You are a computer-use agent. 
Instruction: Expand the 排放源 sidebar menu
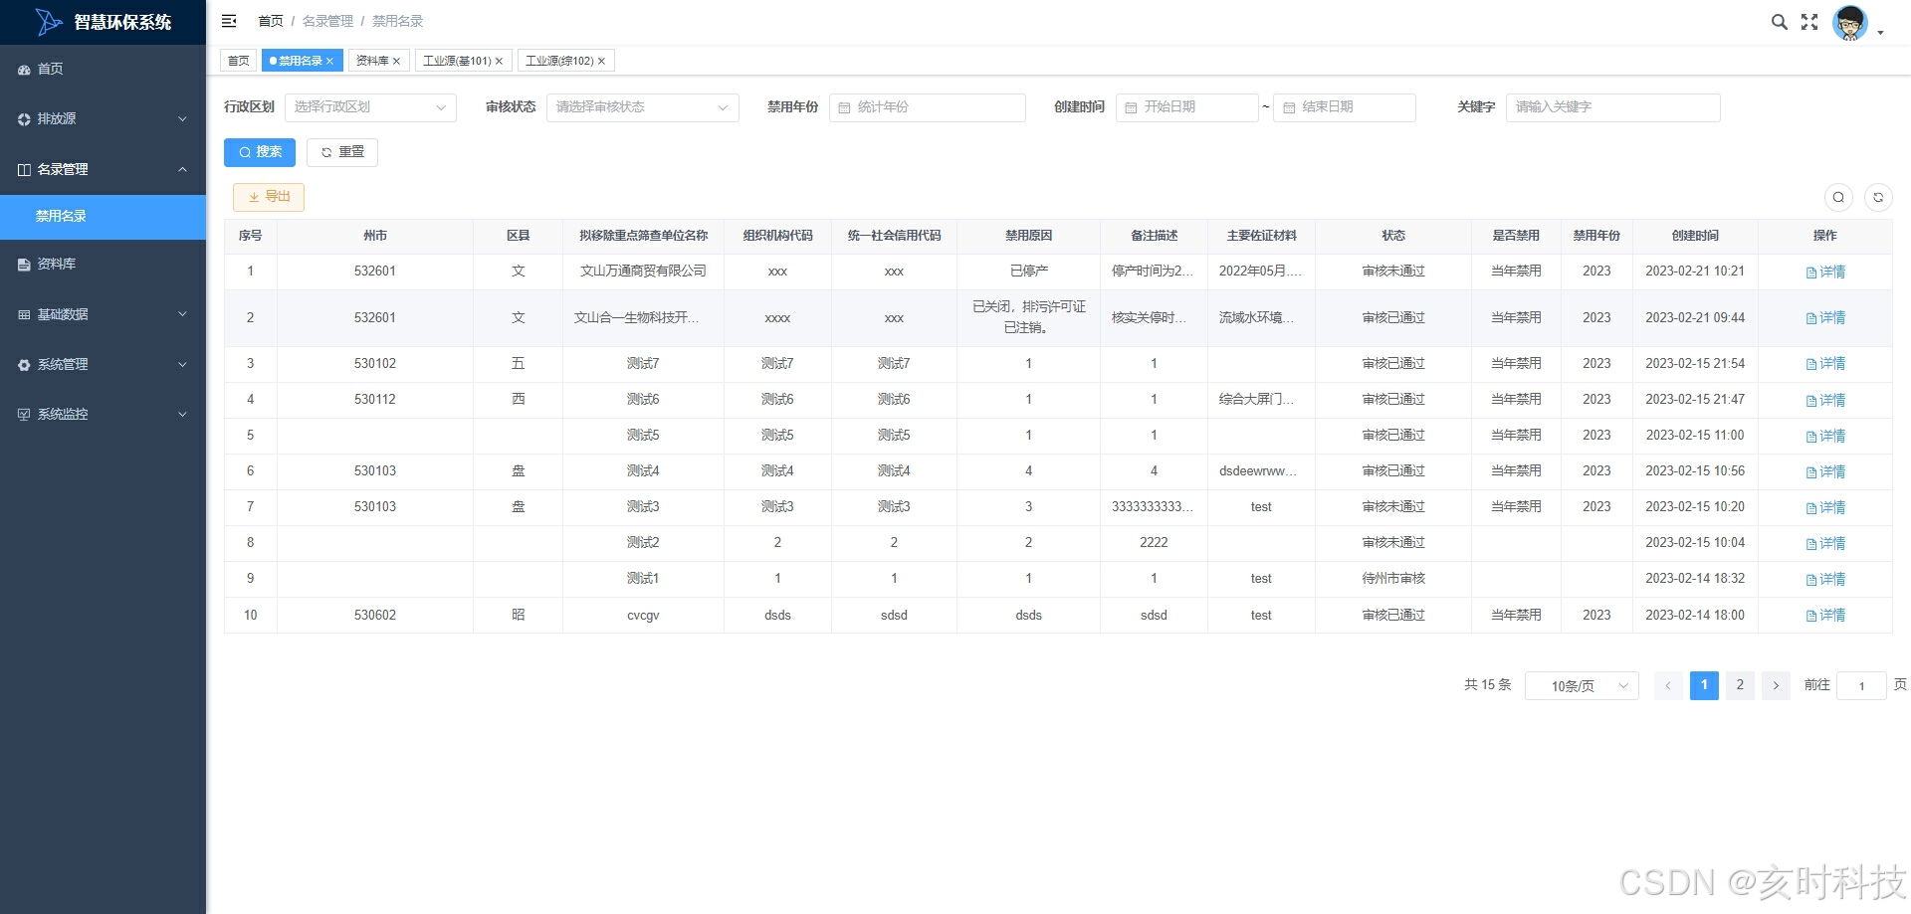tap(103, 118)
